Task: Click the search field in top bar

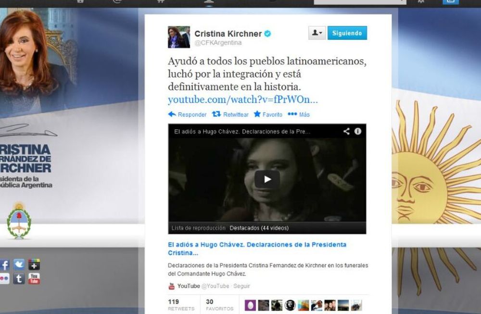Action: point(360,2)
